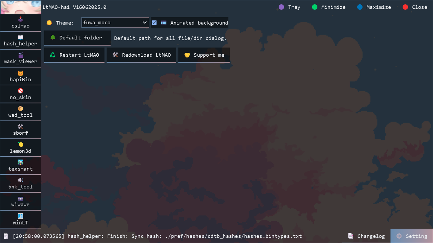The image size is (433, 243).
Task: View the Changelog
Action: tap(366, 236)
